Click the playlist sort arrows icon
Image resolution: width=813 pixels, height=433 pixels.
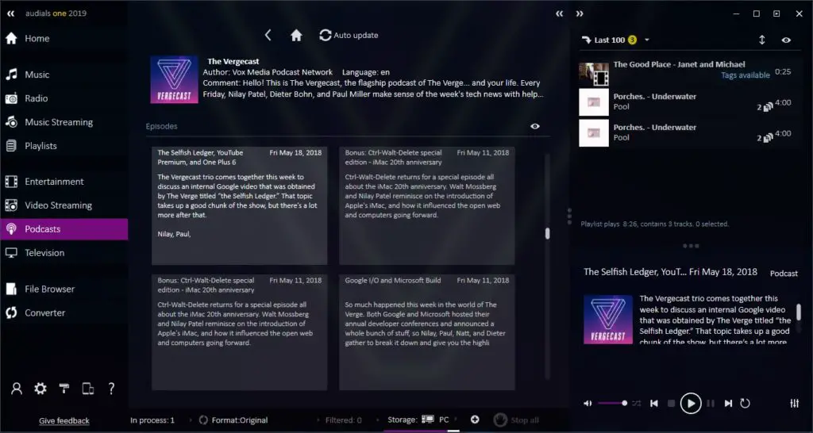coord(761,40)
